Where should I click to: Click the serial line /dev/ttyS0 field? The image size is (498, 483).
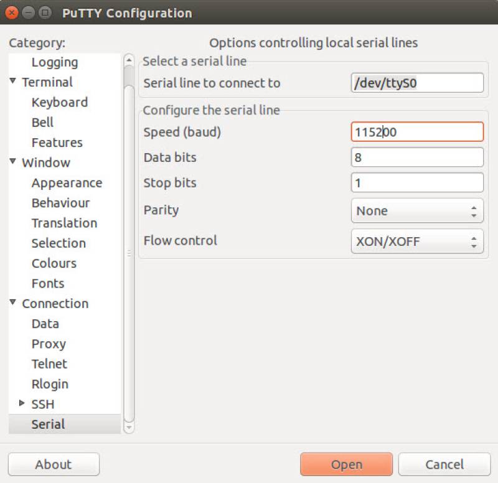point(417,83)
